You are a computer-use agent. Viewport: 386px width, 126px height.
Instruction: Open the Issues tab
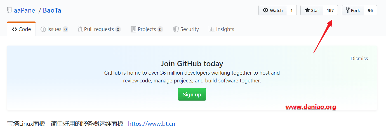[54, 29]
